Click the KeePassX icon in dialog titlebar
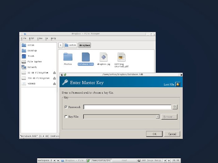 pos(65,75)
